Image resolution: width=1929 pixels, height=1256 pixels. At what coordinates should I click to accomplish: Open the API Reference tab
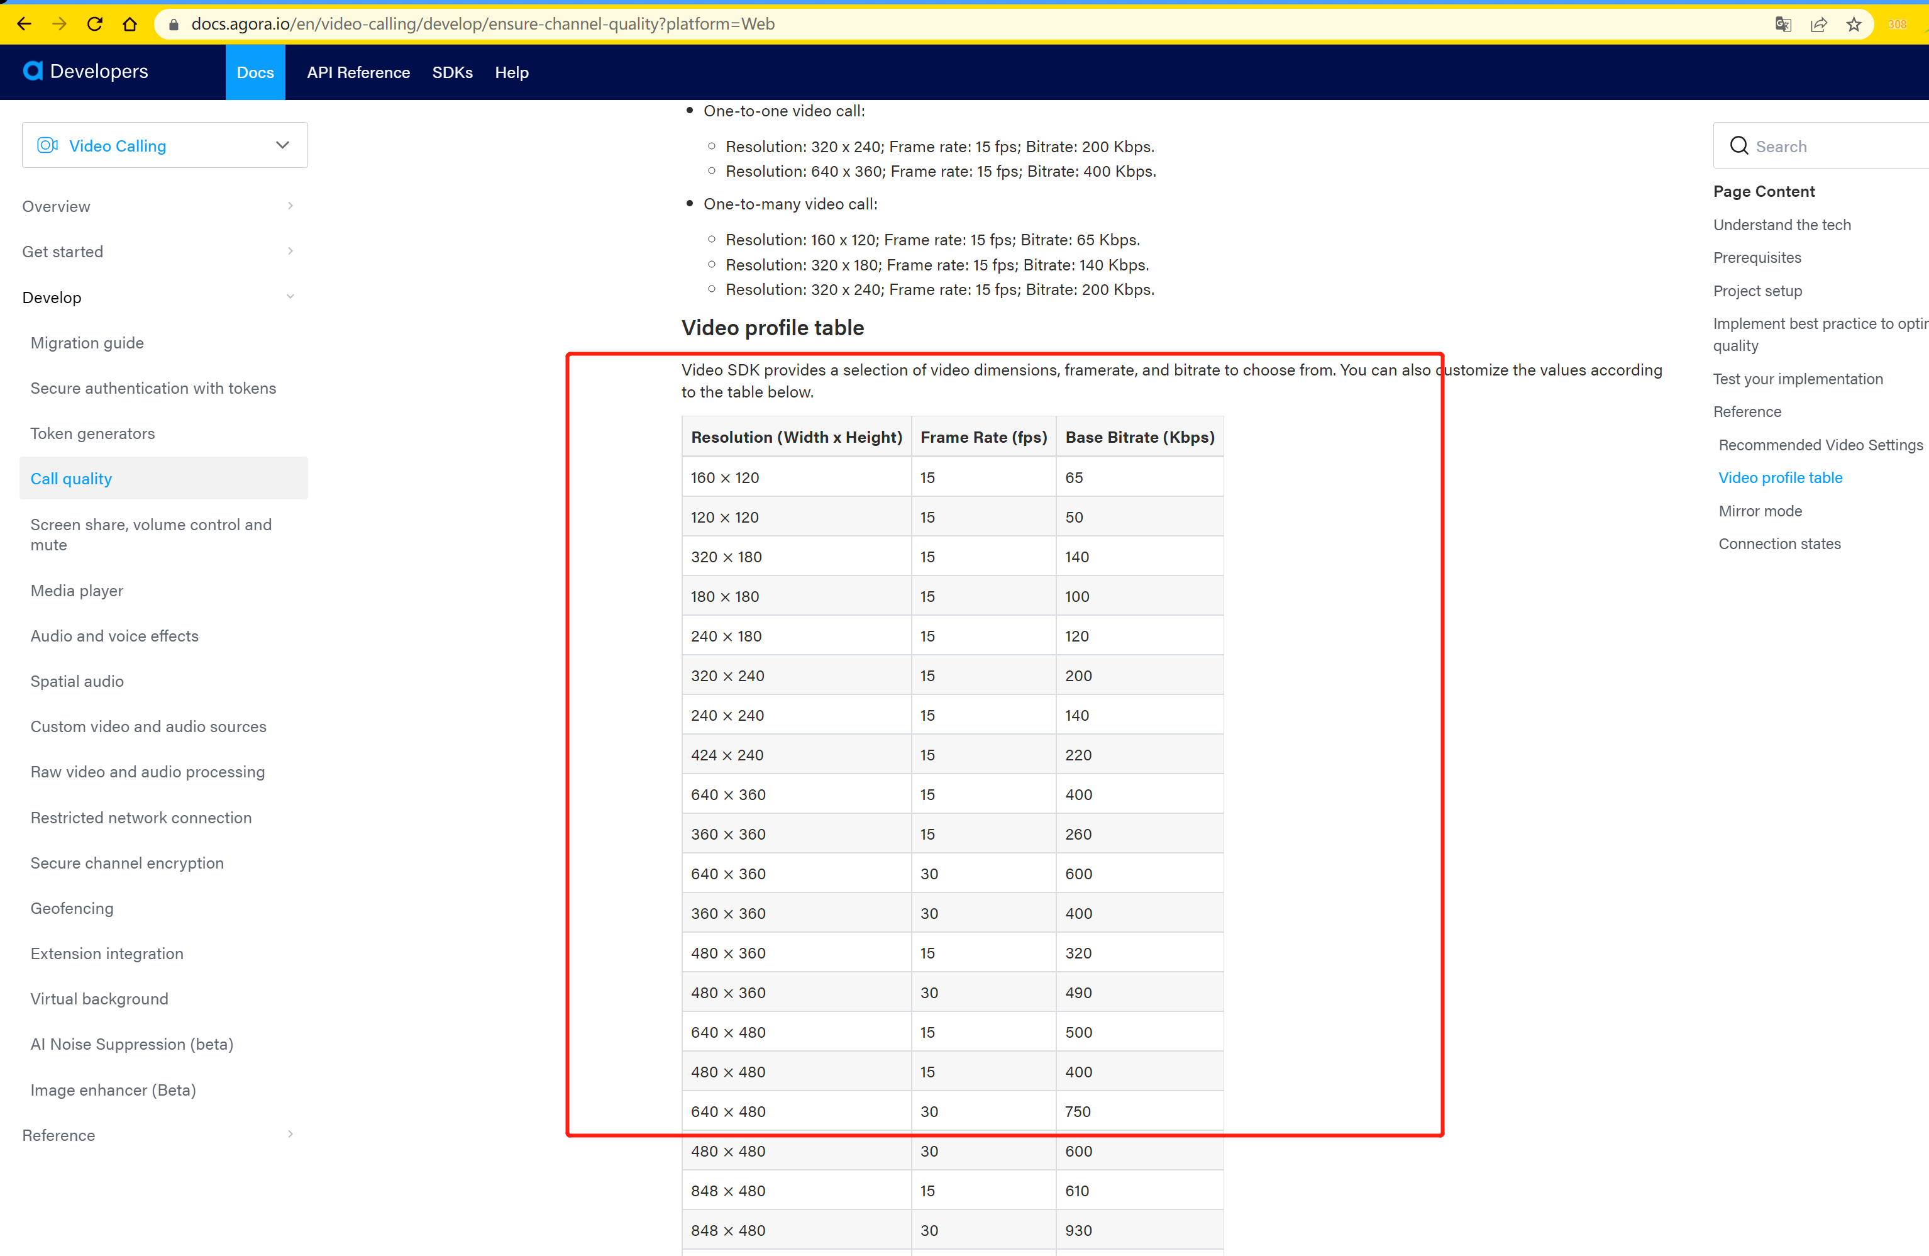tap(358, 72)
